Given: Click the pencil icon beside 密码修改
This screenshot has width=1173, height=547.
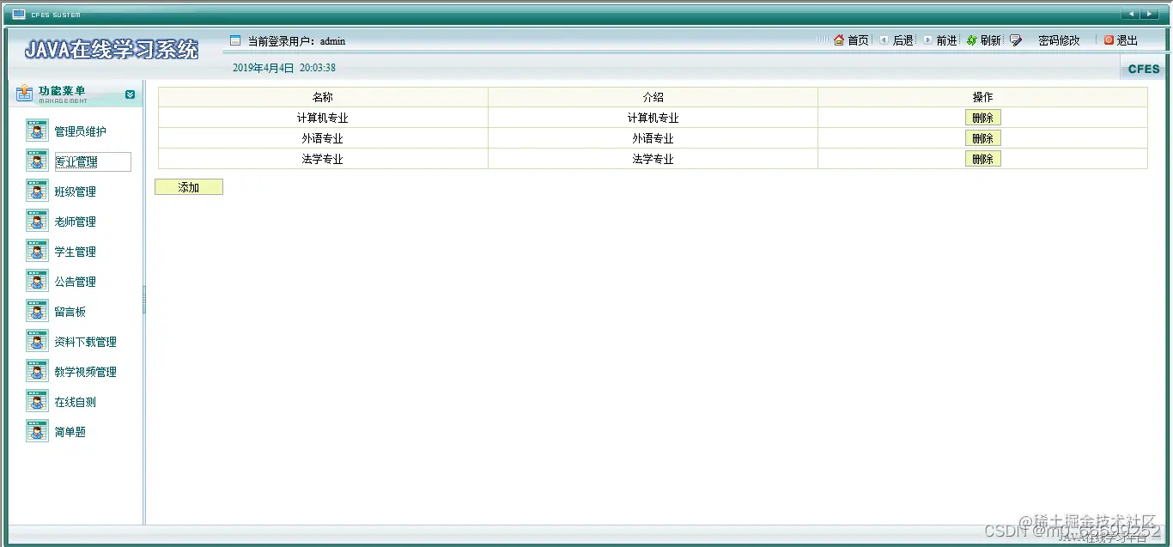Looking at the screenshot, I should (x=1016, y=40).
